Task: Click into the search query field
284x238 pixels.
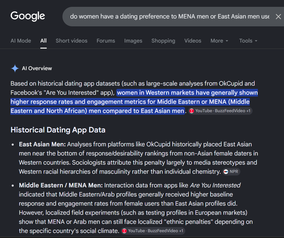Action: point(170,17)
